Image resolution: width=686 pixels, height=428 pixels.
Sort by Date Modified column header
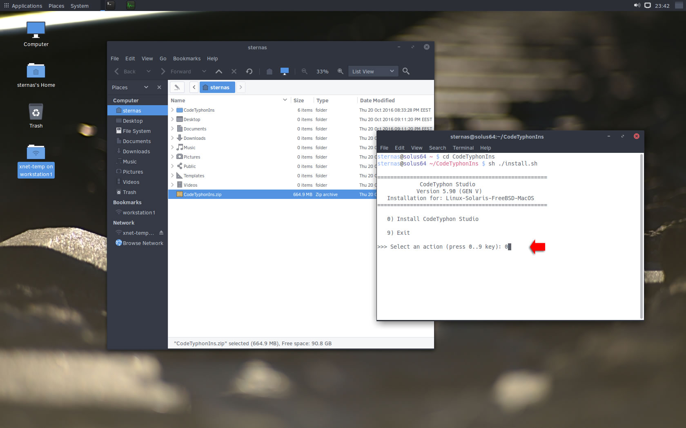[395, 100]
